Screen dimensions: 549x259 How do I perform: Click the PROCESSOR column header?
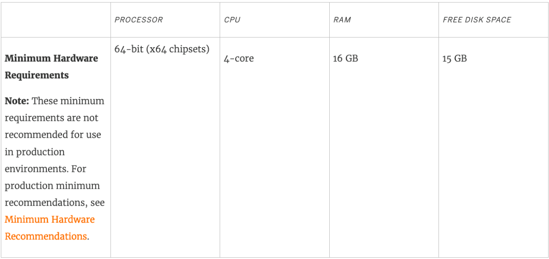(x=138, y=20)
